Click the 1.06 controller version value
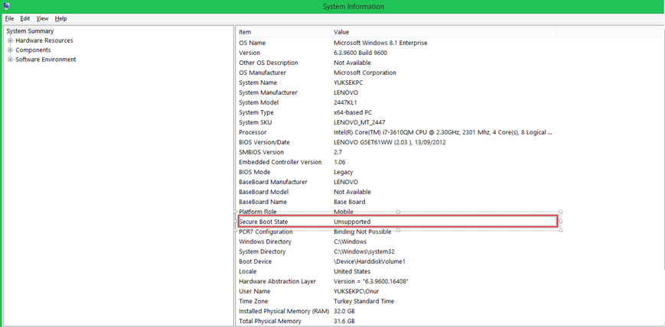This screenshot has width=665, height=327. tap(339, 162)
